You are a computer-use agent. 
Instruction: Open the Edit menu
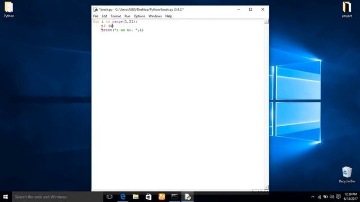click(104, 16)
